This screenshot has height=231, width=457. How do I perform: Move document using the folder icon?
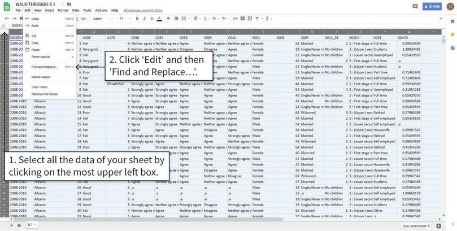tap(69, 5)
